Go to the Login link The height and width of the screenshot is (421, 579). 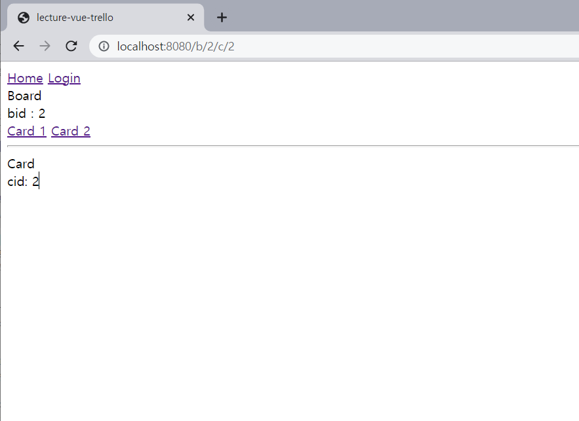point(64,78)
